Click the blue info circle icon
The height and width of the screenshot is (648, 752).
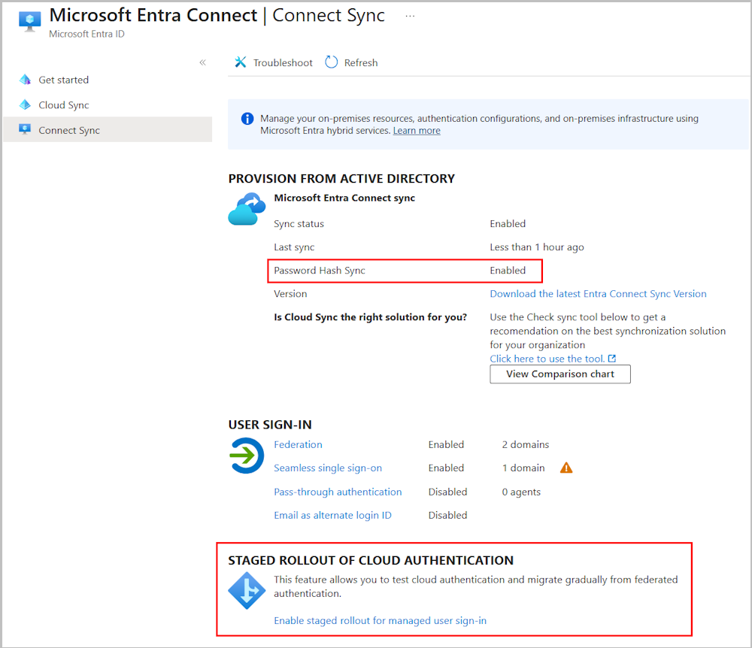(247, 118)
